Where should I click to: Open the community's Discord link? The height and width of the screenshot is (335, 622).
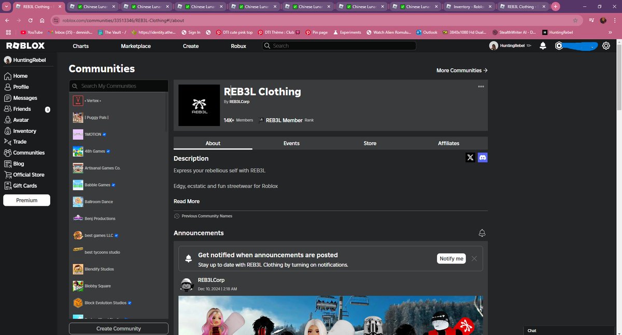(483, 158)
